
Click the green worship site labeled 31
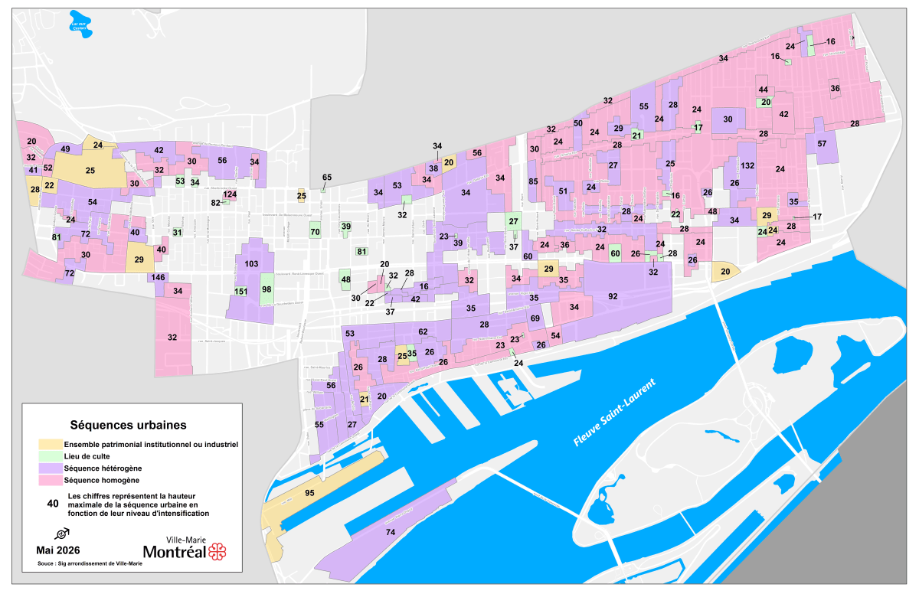(177, 232)
